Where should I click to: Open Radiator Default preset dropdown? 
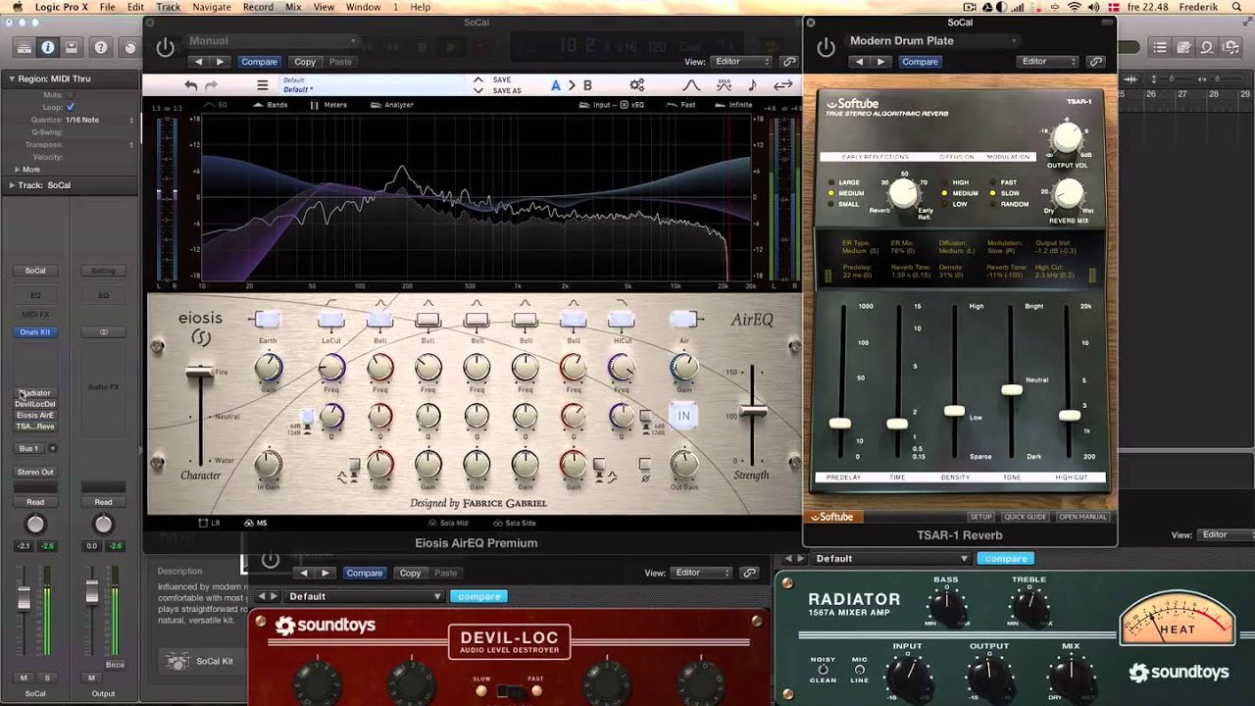tap(891, 559)
